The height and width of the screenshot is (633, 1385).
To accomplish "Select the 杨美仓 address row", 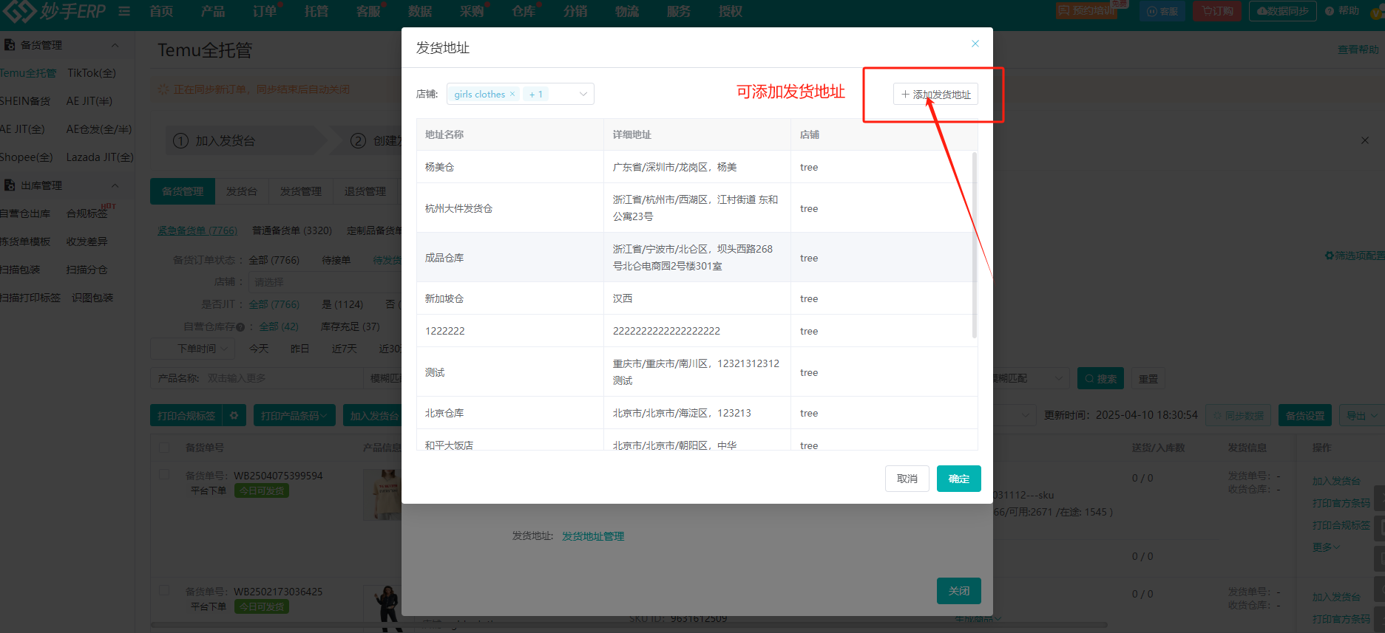I will point(697,167).
